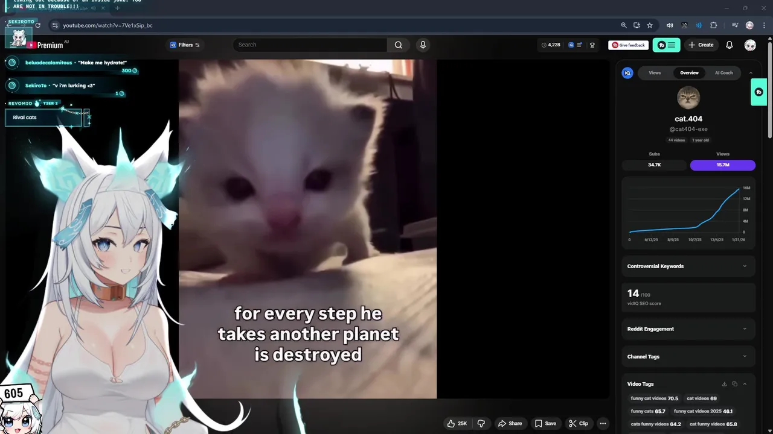Click the speaker extension icon in toolbar
This screenshot has width=773, height=434.
[670, 25]
